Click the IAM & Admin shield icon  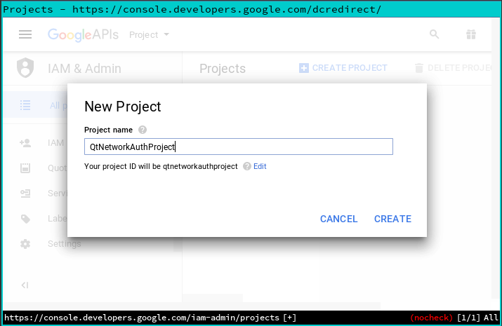pyautogui.click(x=25, y=68)
